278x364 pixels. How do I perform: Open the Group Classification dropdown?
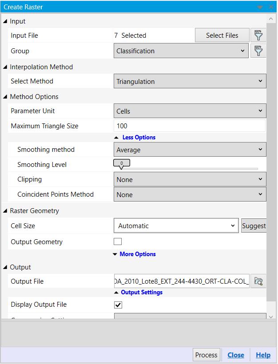tap(181, 51)
